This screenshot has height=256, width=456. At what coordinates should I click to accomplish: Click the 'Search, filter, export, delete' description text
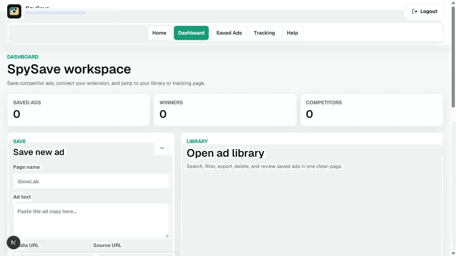tap(264, 166)
